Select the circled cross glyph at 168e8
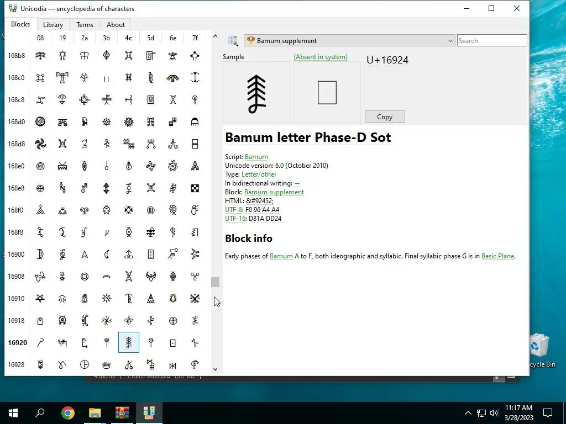The height and width of the screenshot is (424, 566). click(x=40, y=188)
